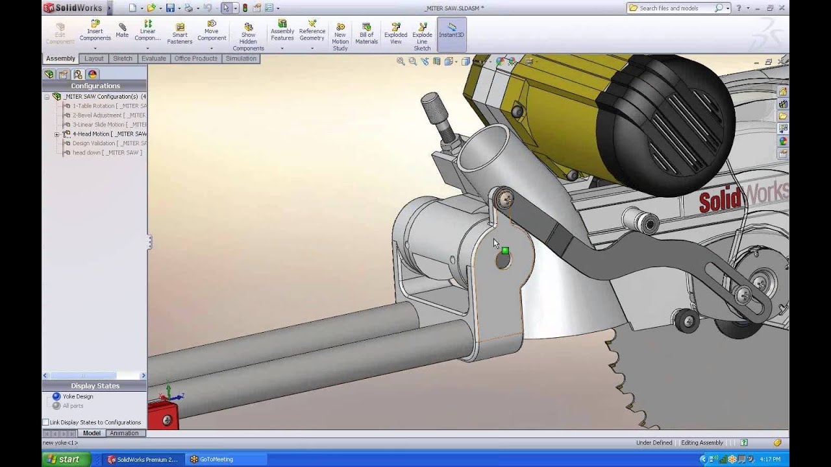Open the Save button dropdown arrow
Image resolution: width=831 pixels, height=467 pixels.
click(x=178, y=8)
